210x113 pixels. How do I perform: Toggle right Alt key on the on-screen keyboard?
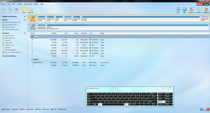click(x=126, y=104)
